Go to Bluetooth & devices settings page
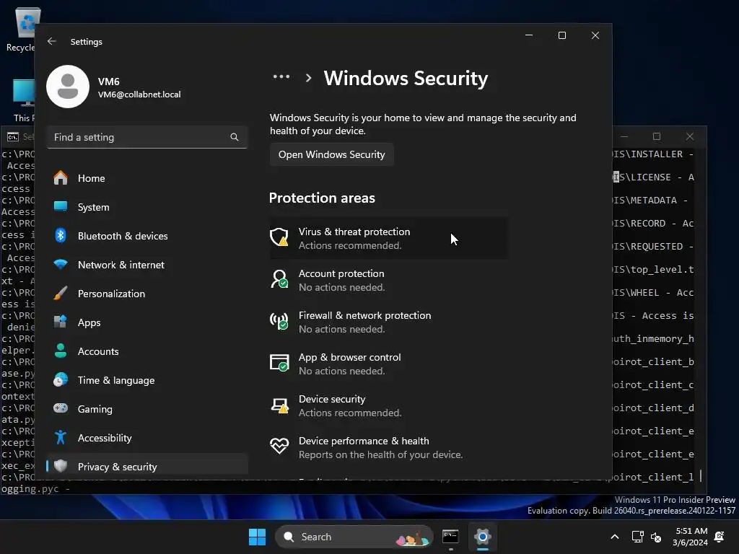 pyautogui.click(x=147, y=236)
